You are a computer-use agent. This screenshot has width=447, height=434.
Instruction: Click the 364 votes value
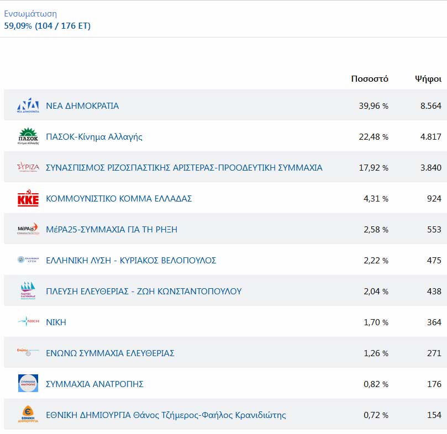(434, 322)
